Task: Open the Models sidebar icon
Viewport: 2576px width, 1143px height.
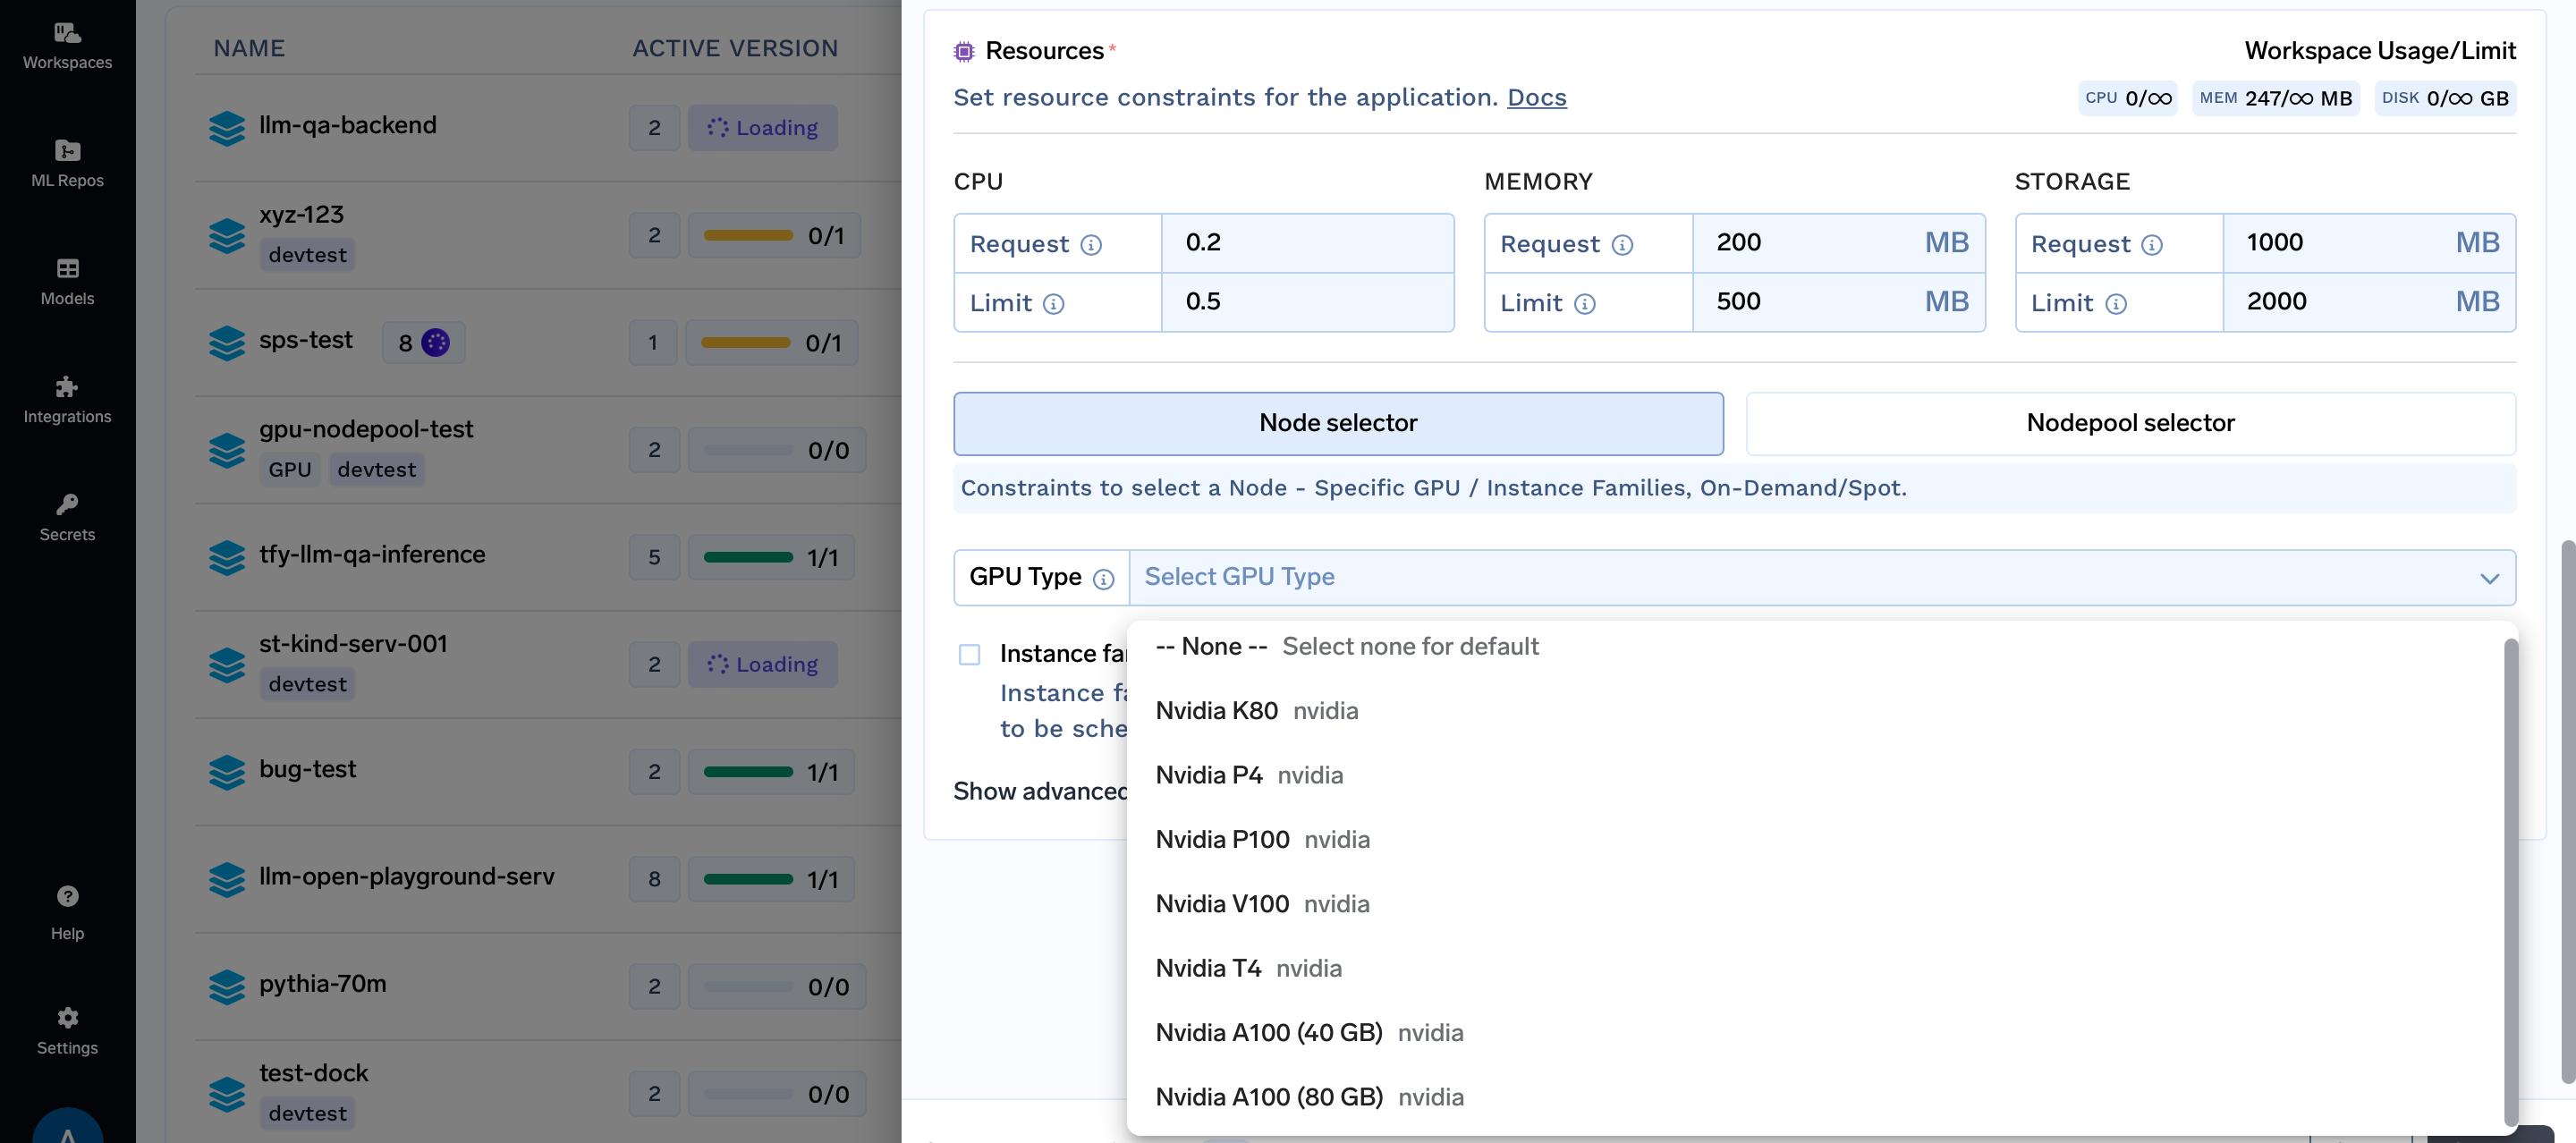Action: click(x=67, y=281)
